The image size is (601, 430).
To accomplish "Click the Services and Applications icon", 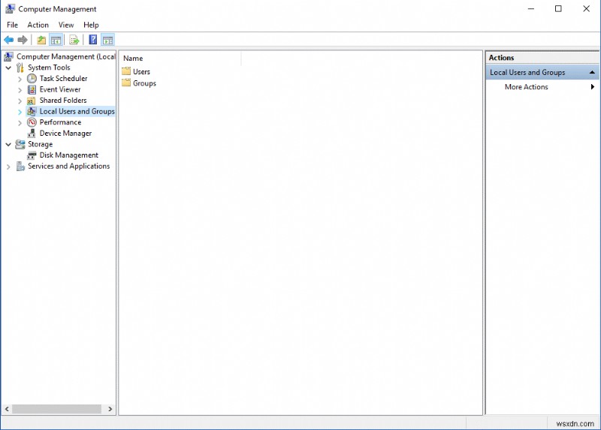I will tap(20, 167).
